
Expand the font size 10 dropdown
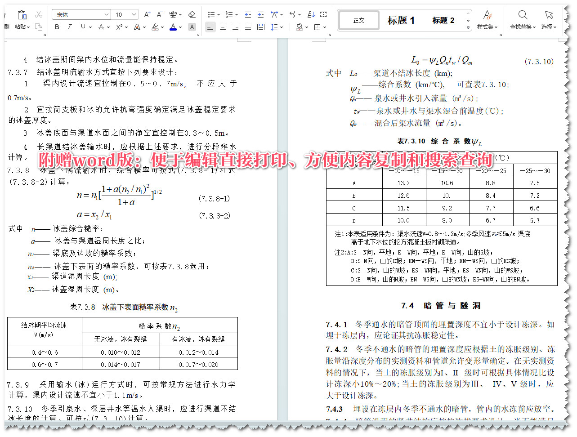(x=134, y=14)
